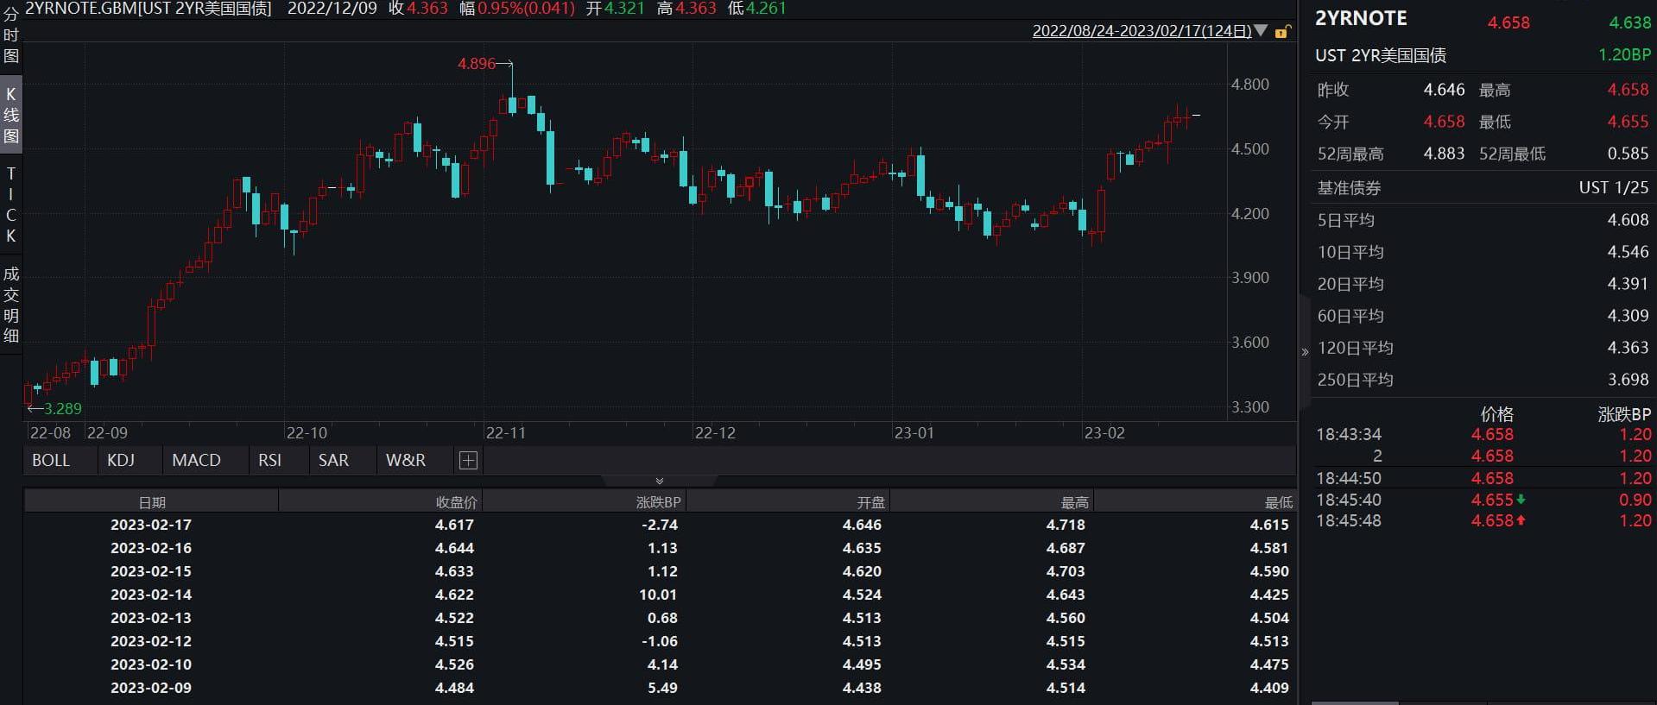
Task: Click the date range 2022/08/24-2023/02/17 link
Action: (x=1142, y=31)
